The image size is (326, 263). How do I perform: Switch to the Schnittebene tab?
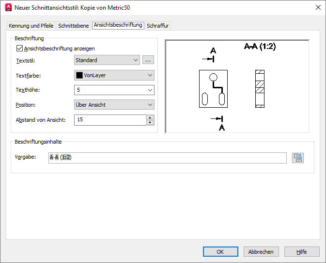[x=74, y=26]
